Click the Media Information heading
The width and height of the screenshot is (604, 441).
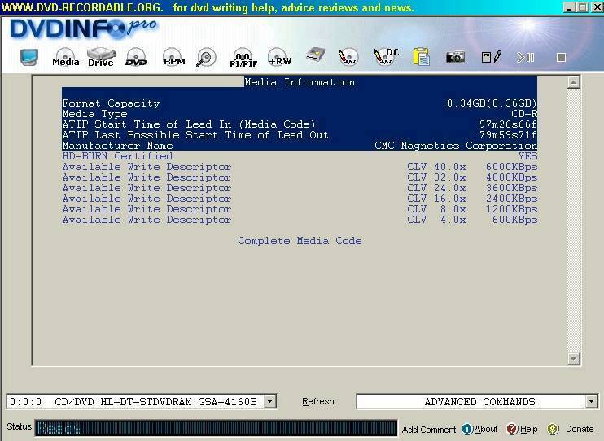pos(300,82)
